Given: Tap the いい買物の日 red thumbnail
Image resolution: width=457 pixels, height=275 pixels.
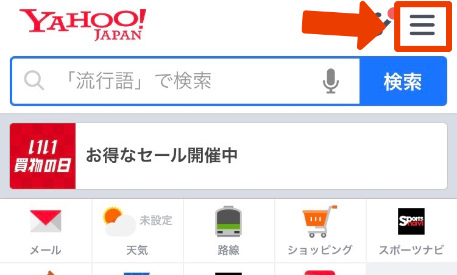Looking at the screenshot, I should click(x=43, y=156).
